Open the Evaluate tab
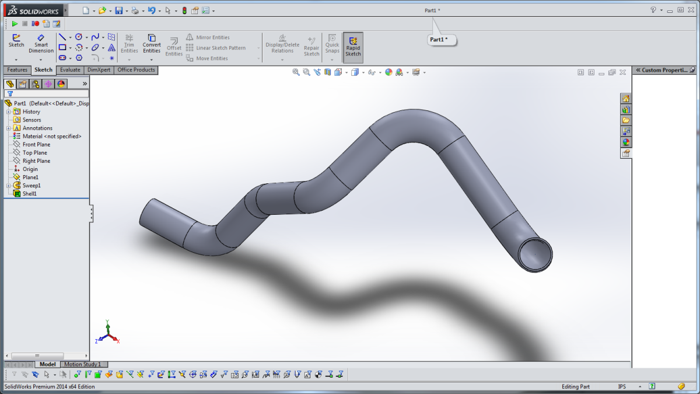The image size is (700, 394). click(x=70, y=70)
